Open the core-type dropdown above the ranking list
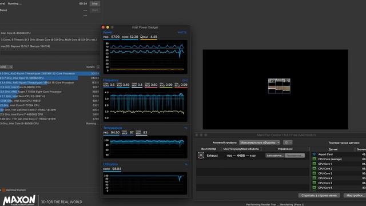Viewport: 366px width, 206px height. [x=6, y=67]
